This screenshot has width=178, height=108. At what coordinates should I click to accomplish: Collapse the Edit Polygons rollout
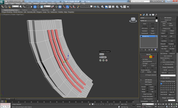(148, 82)
